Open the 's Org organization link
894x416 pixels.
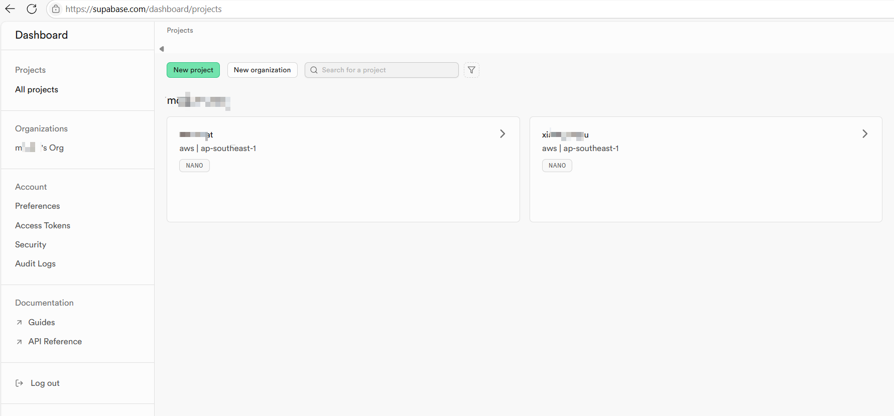tap(39, 148)
